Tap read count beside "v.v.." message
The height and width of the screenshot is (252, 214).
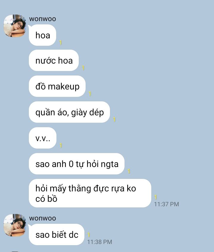pyautogui.click(x=61, y=145)
